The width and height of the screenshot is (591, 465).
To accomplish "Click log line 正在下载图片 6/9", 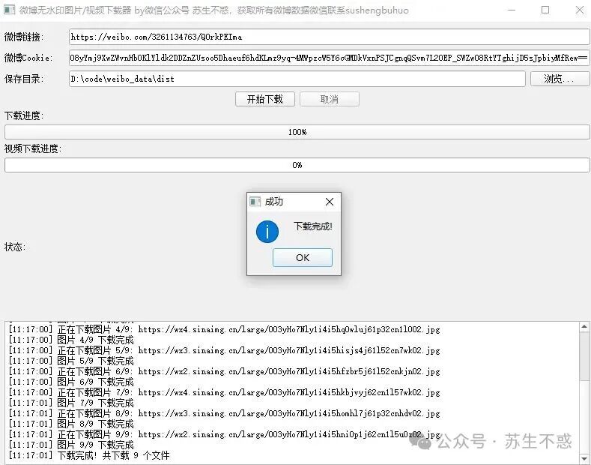I will pos(224,371).
